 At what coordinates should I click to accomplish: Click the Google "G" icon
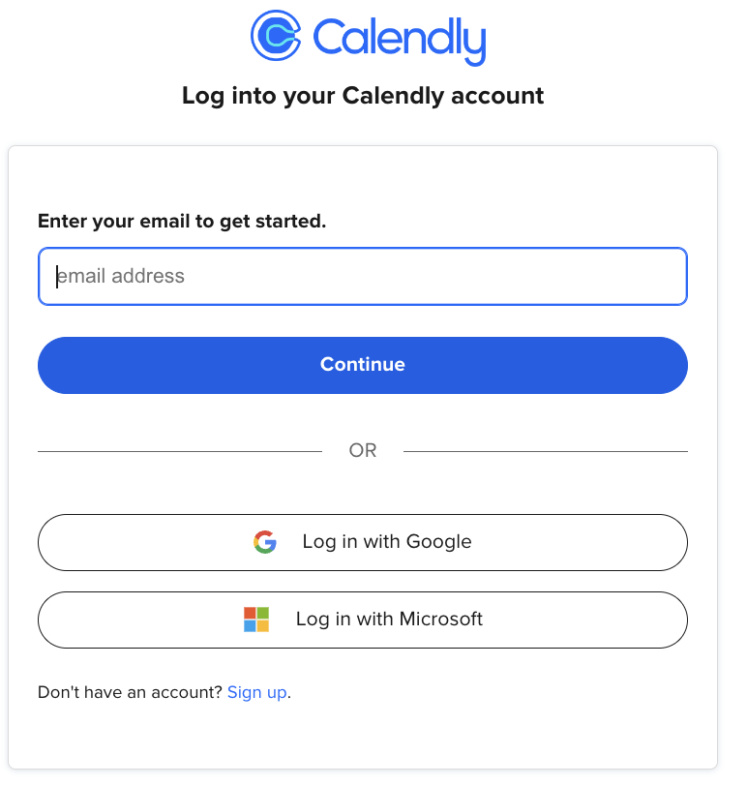tap(265, 542)
